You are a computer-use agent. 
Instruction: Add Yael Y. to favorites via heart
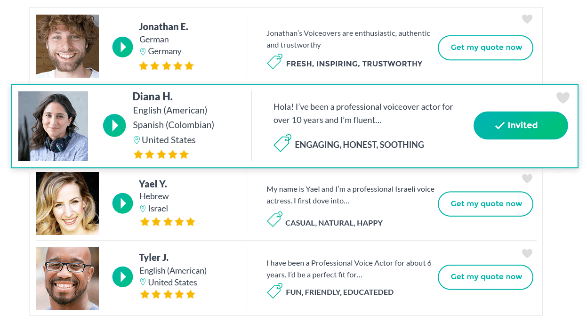pos(527,179)
